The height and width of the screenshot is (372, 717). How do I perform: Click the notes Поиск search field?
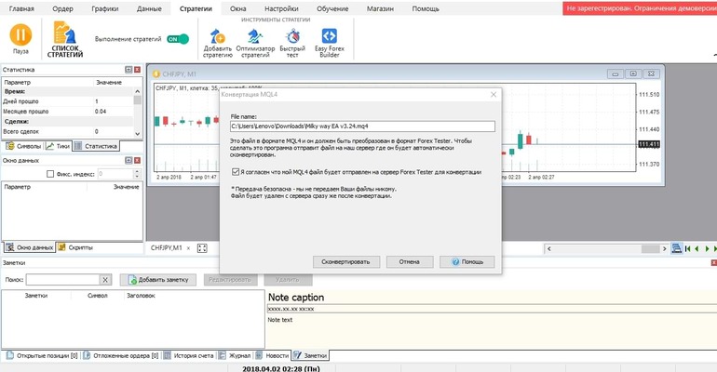62,280
